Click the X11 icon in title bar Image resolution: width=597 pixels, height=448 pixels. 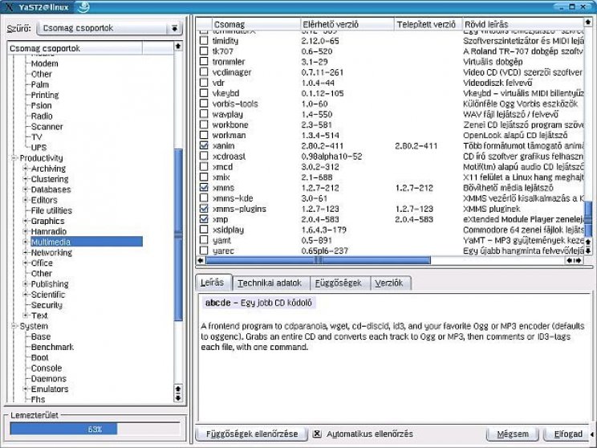coord(9,7)
